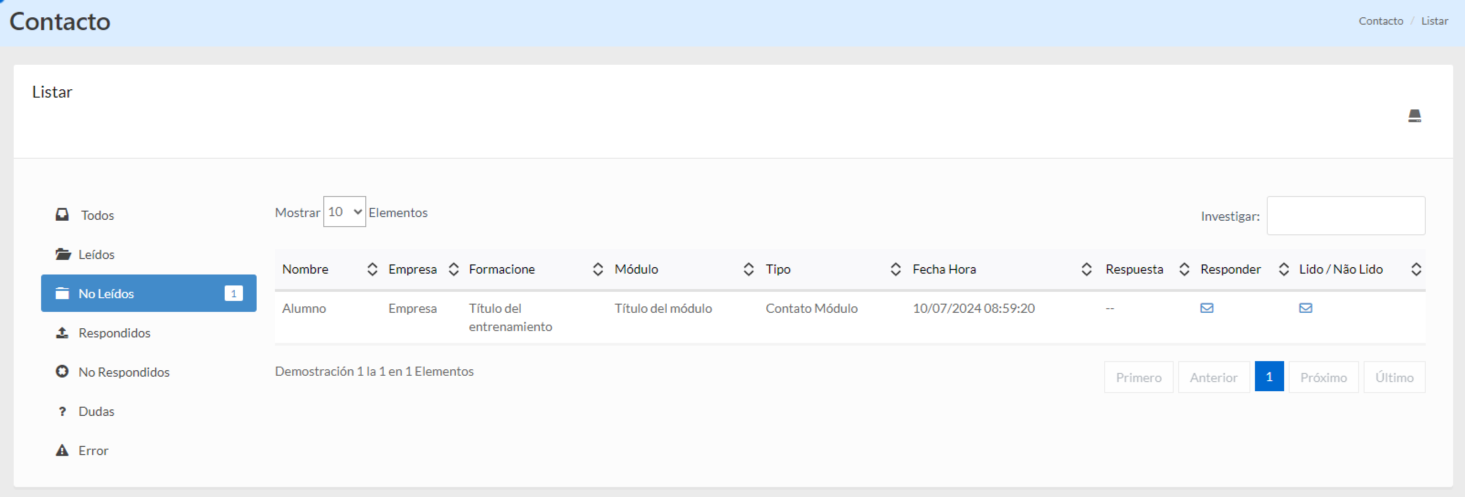Open the Dudas category
The width and height of the screenshot is (1465, 497).
(95, 411)
